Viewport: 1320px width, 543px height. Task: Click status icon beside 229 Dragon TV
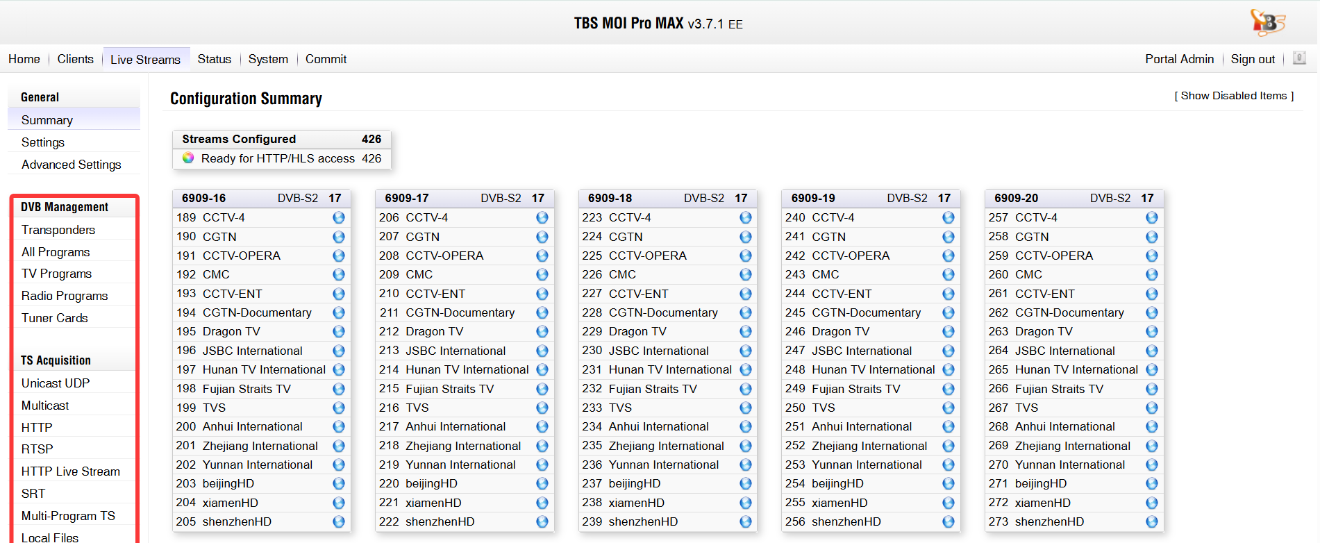coord(745,332)
